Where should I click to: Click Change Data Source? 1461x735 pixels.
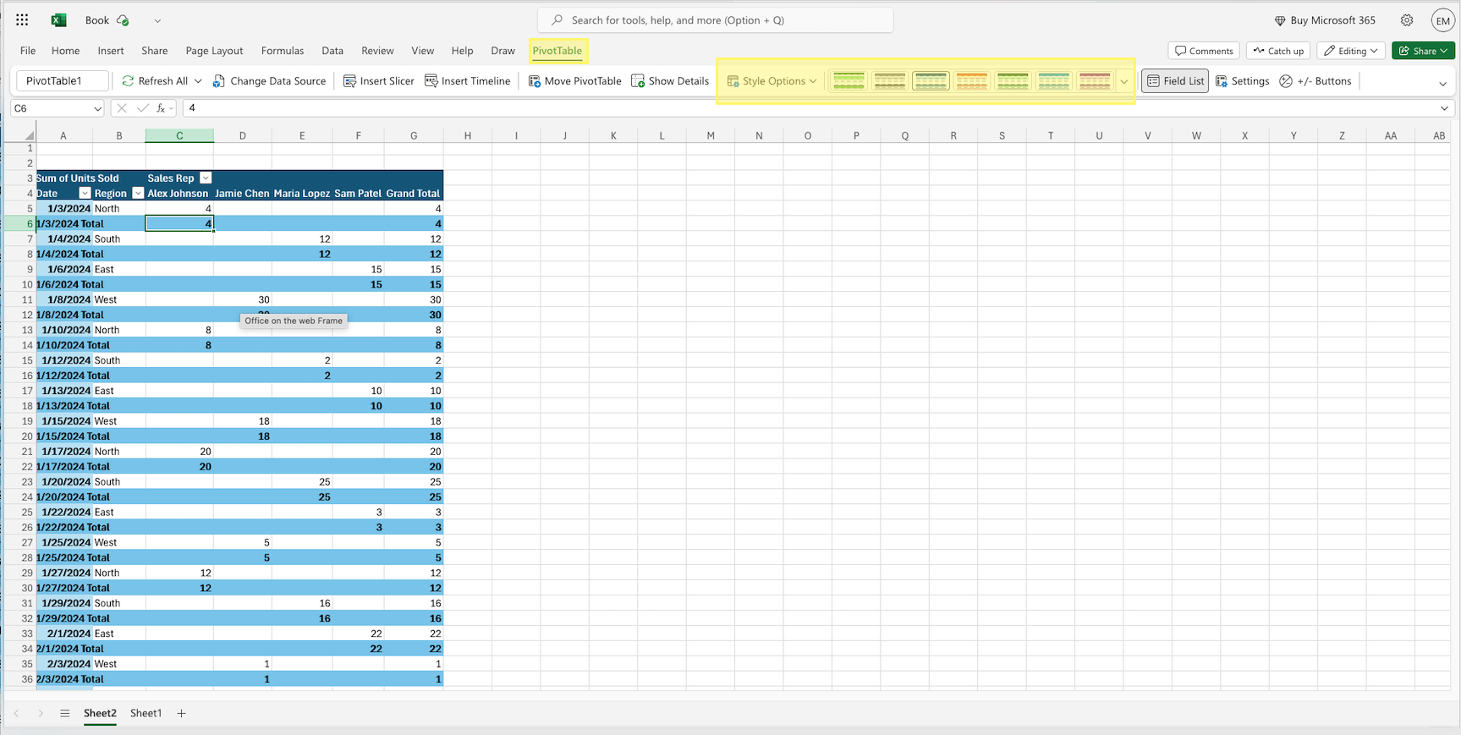point(269,81)
